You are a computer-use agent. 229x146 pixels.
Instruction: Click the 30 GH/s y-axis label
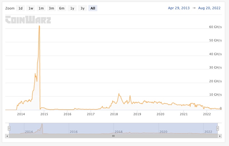[215, 67]
